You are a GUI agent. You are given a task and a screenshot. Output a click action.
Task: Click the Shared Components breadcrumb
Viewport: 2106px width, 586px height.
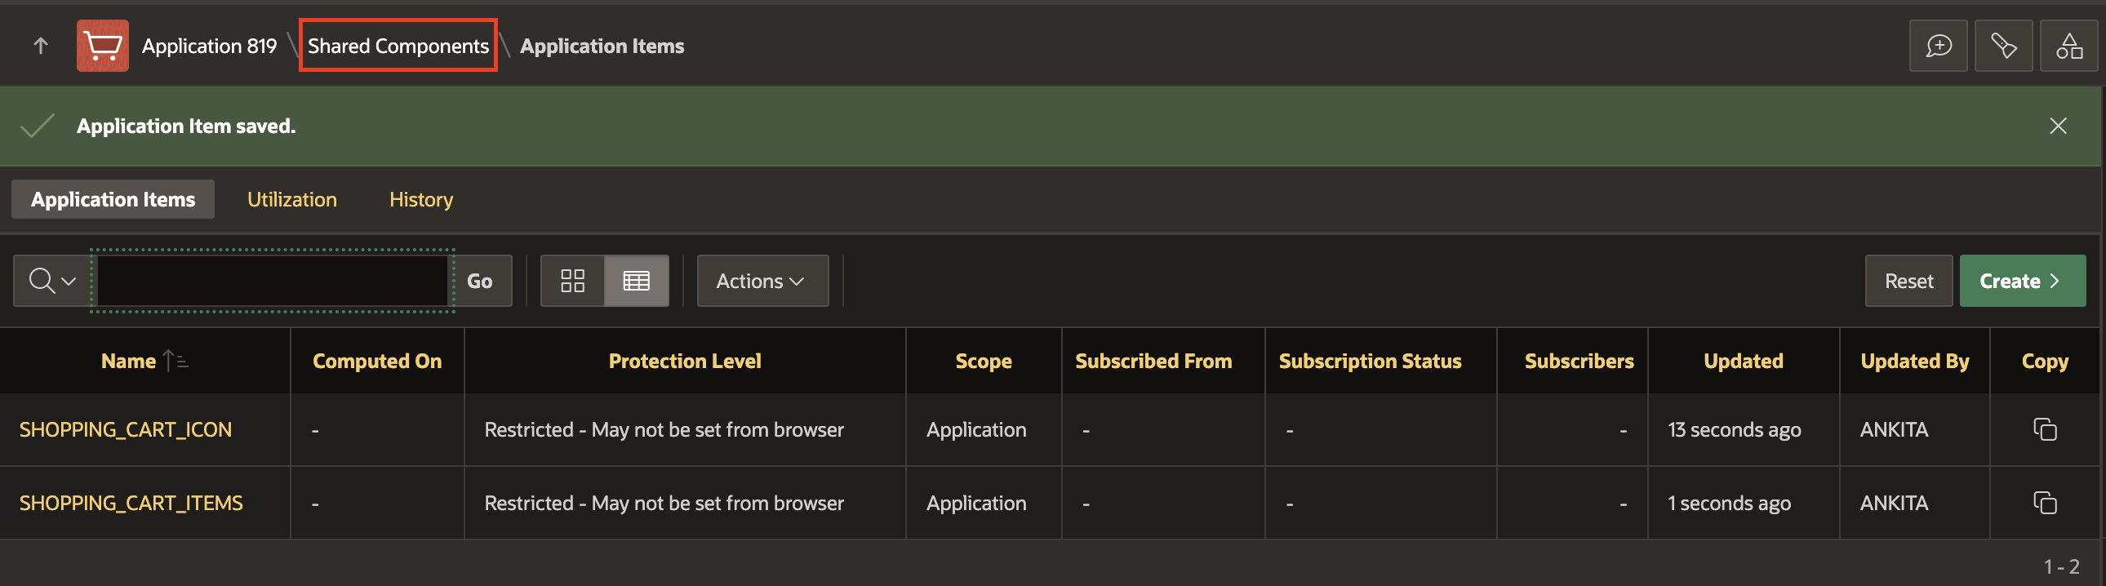398,46
